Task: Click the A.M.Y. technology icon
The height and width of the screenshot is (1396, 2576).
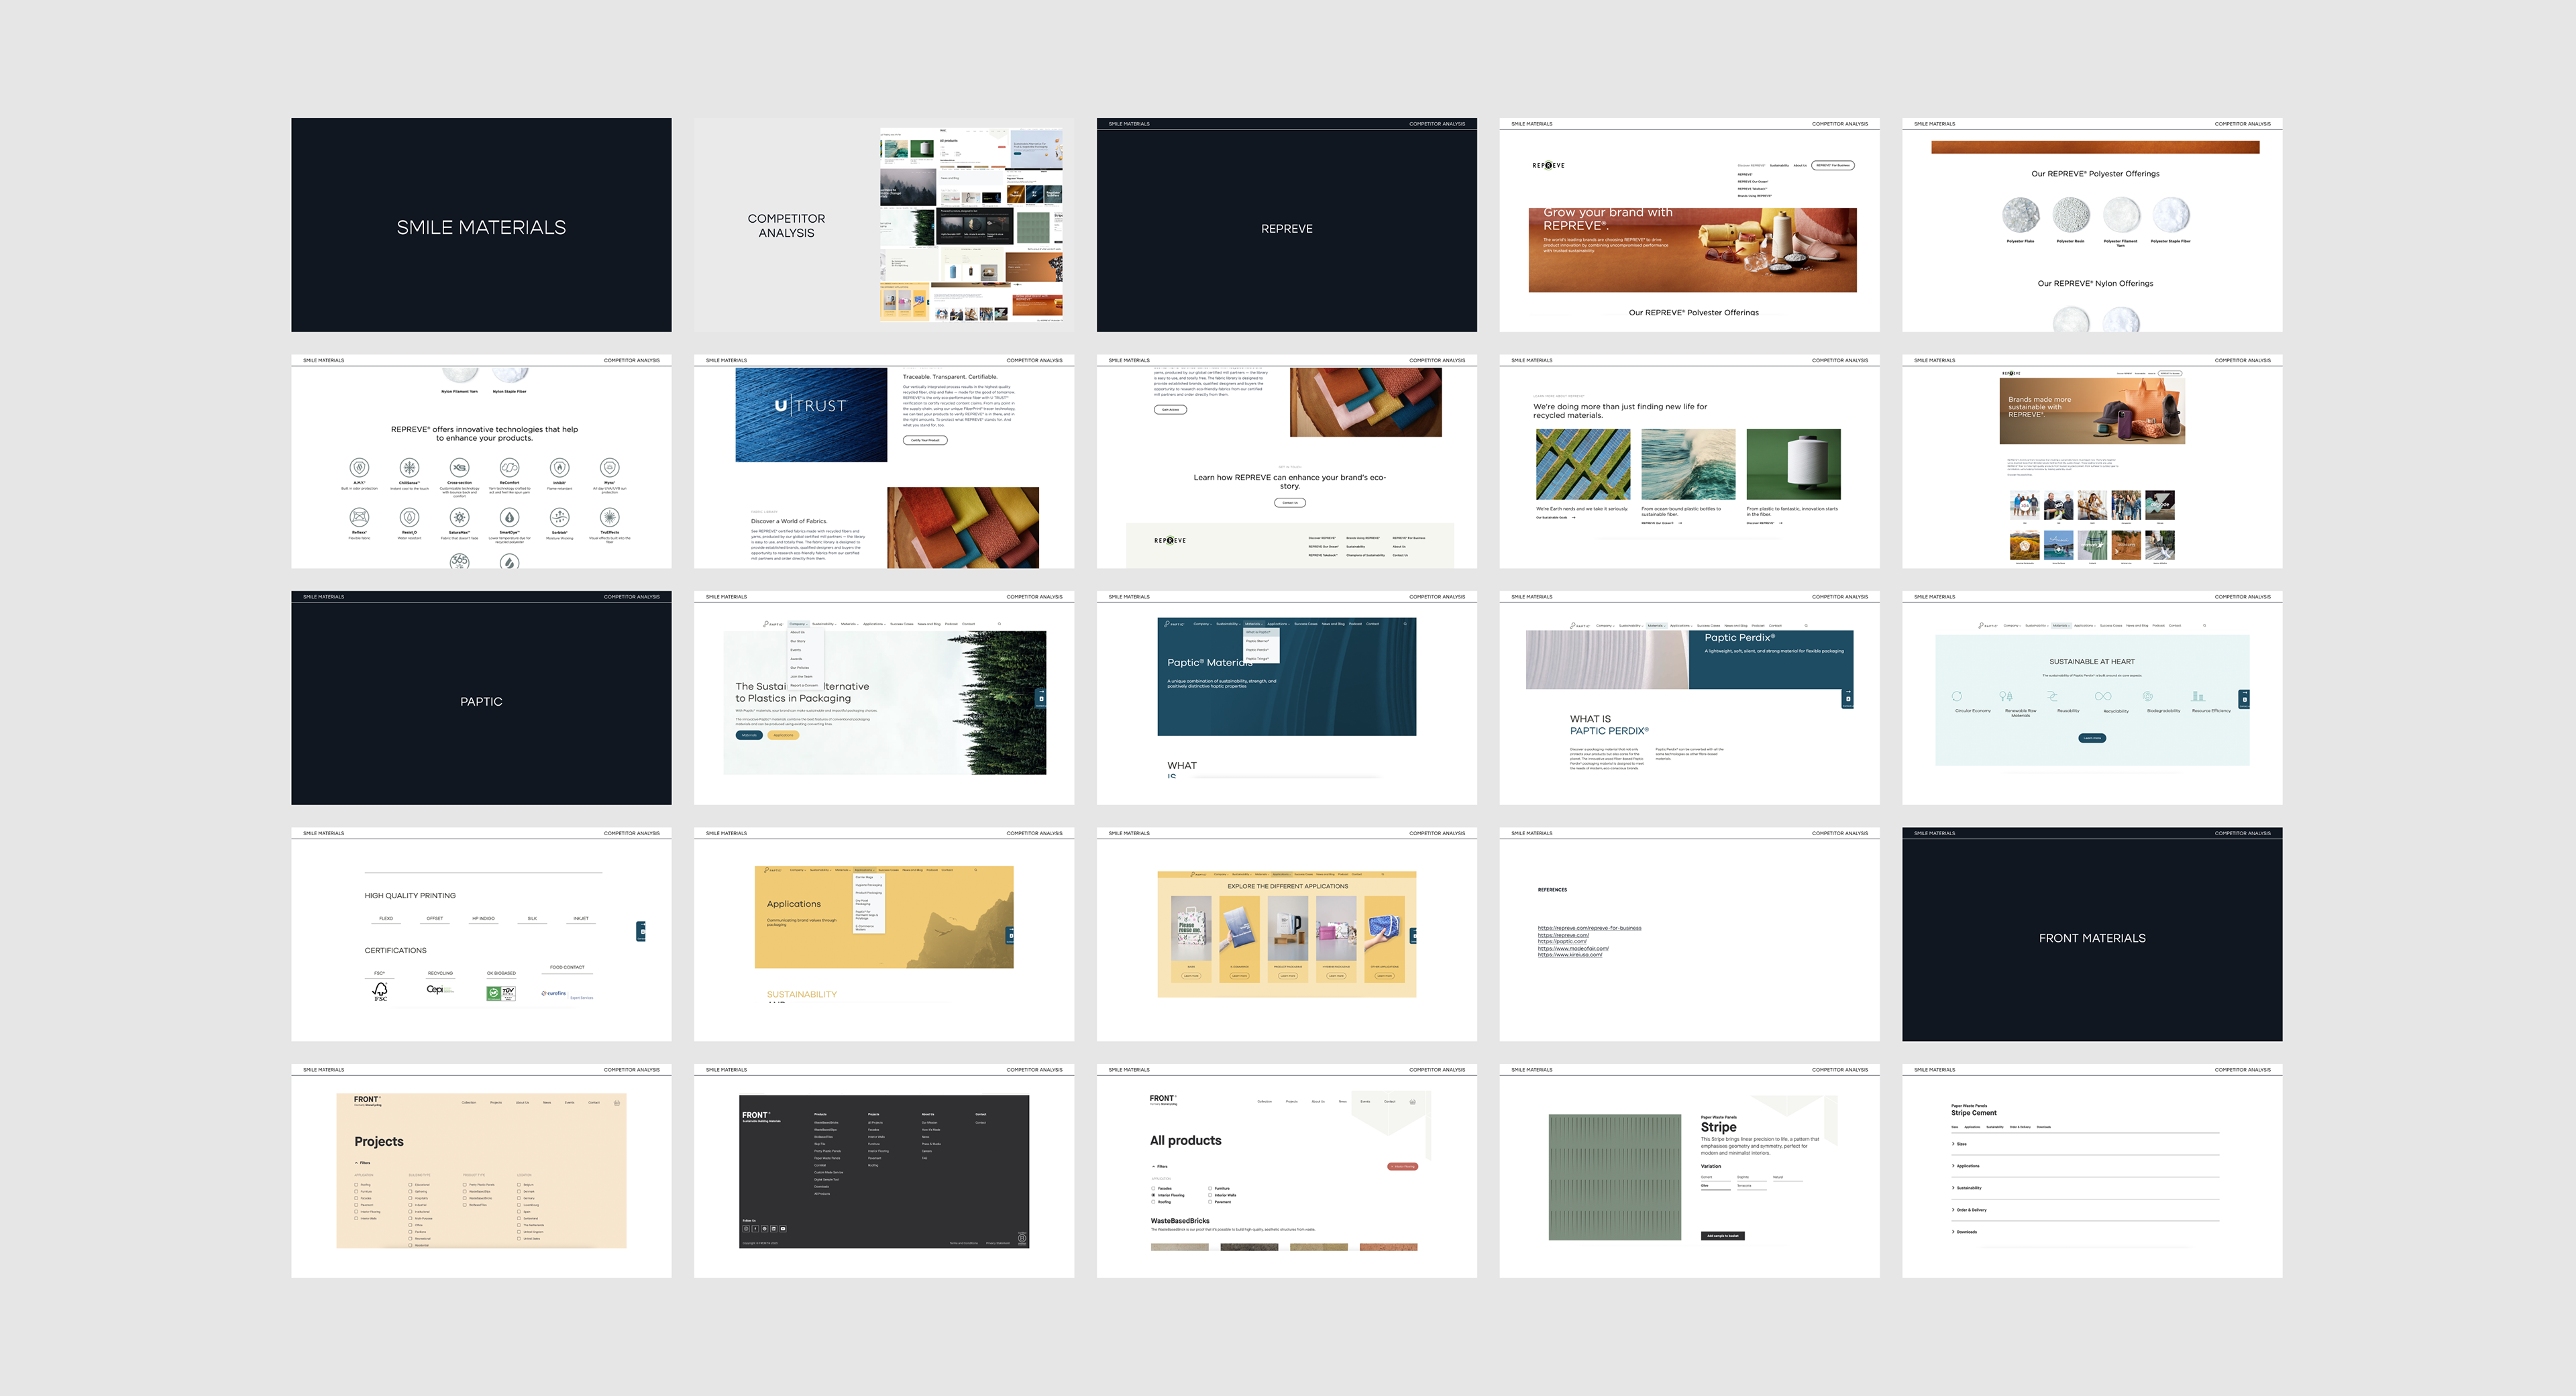Action: pyautogui.click(x=359, y=467)
